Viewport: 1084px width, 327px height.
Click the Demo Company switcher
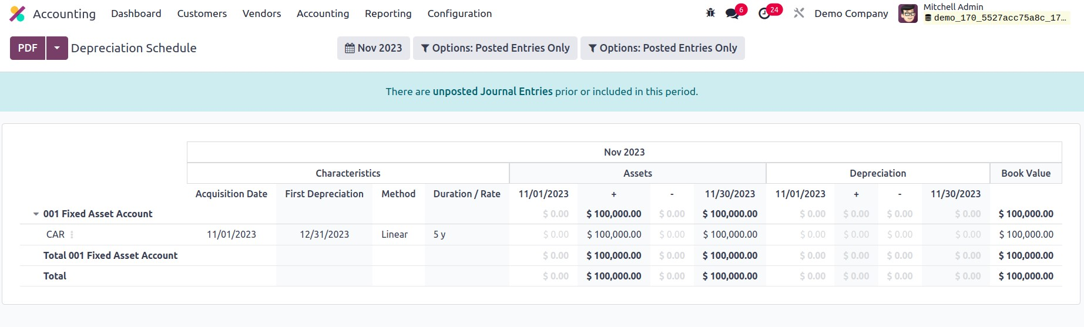[851, 14]
